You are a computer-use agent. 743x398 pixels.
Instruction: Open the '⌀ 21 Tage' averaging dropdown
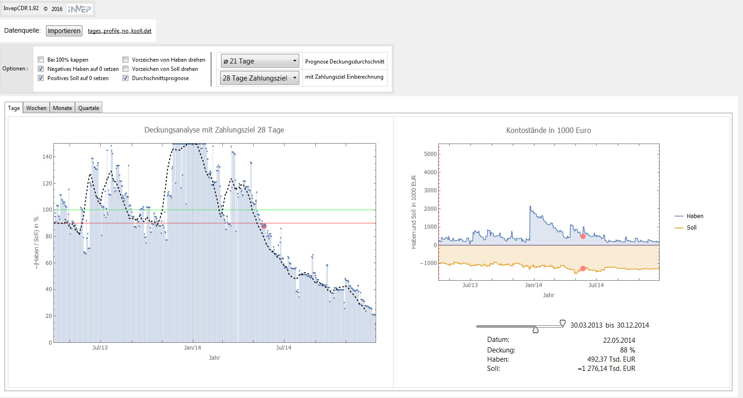[260, 61]
